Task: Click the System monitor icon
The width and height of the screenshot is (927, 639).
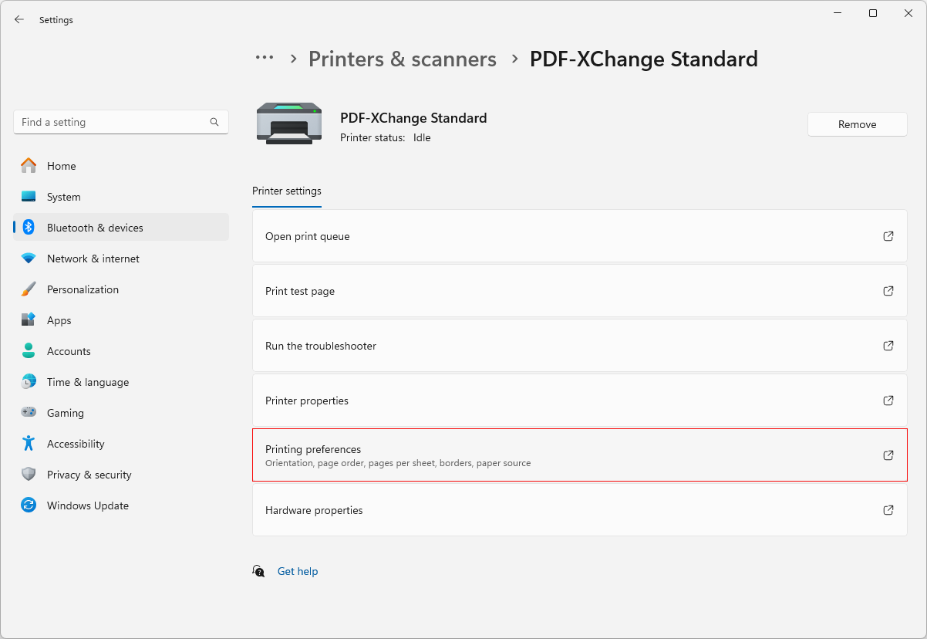Action: [29, 197]
